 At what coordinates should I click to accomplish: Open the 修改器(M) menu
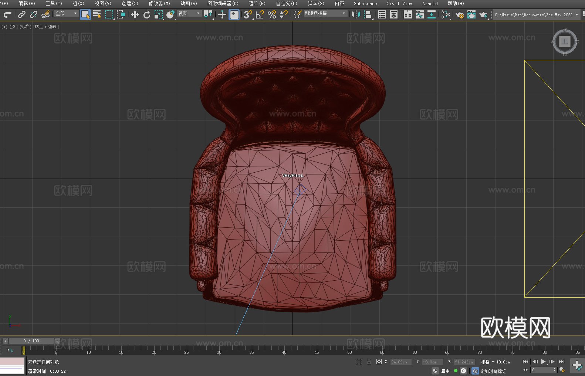point(159,3)
